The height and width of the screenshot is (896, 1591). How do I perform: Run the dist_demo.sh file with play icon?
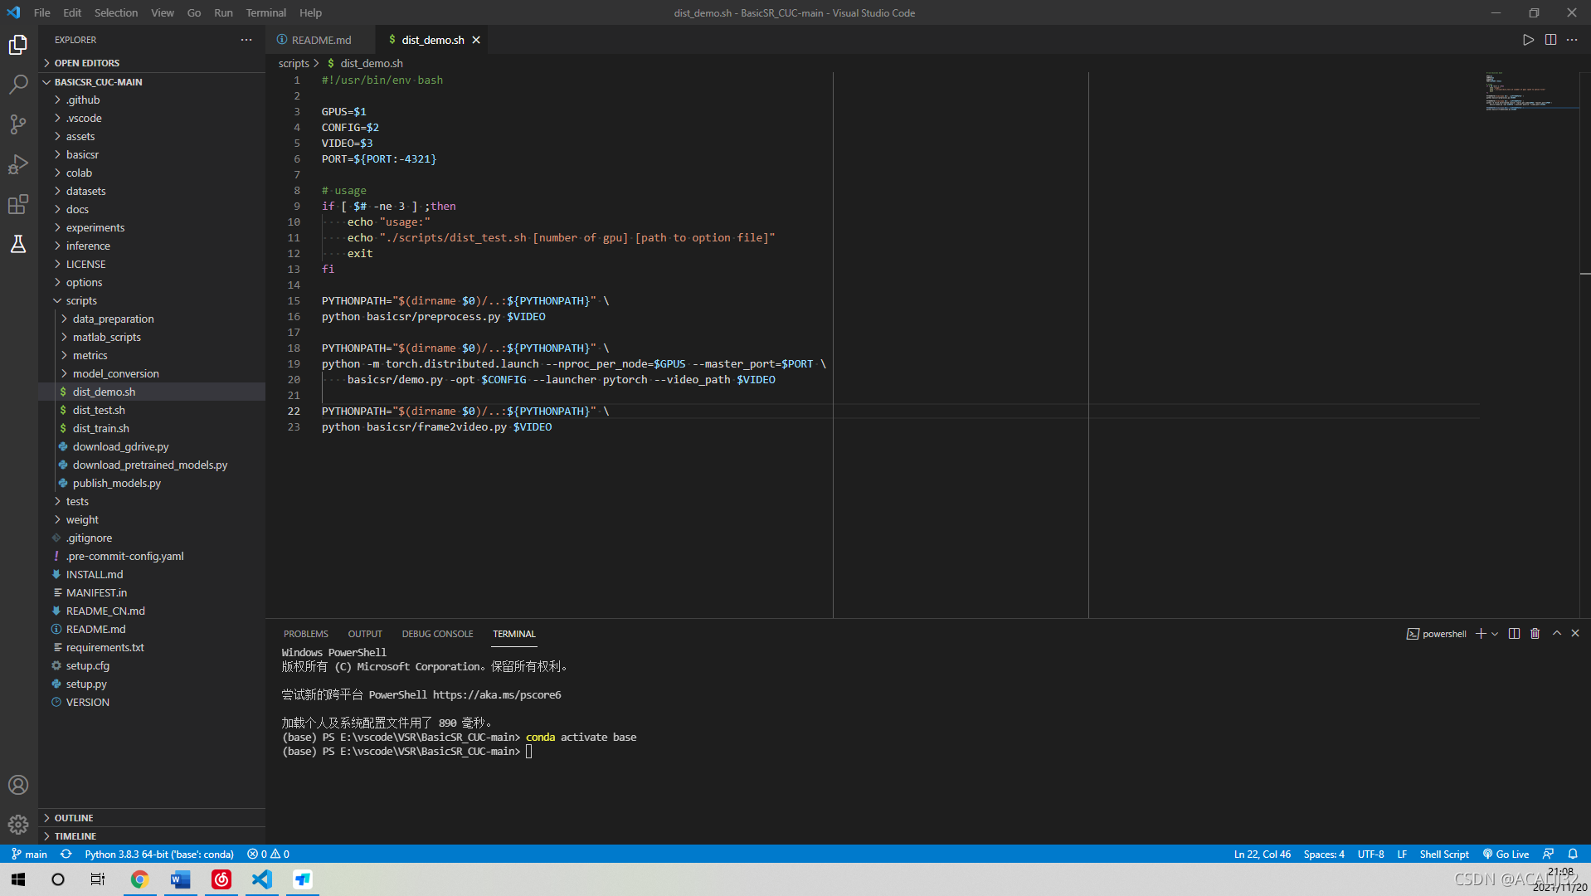(x=1528, y=40)
